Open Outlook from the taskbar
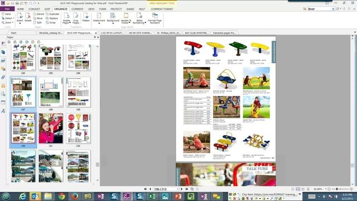357x201 pixels. pos(35,196)
